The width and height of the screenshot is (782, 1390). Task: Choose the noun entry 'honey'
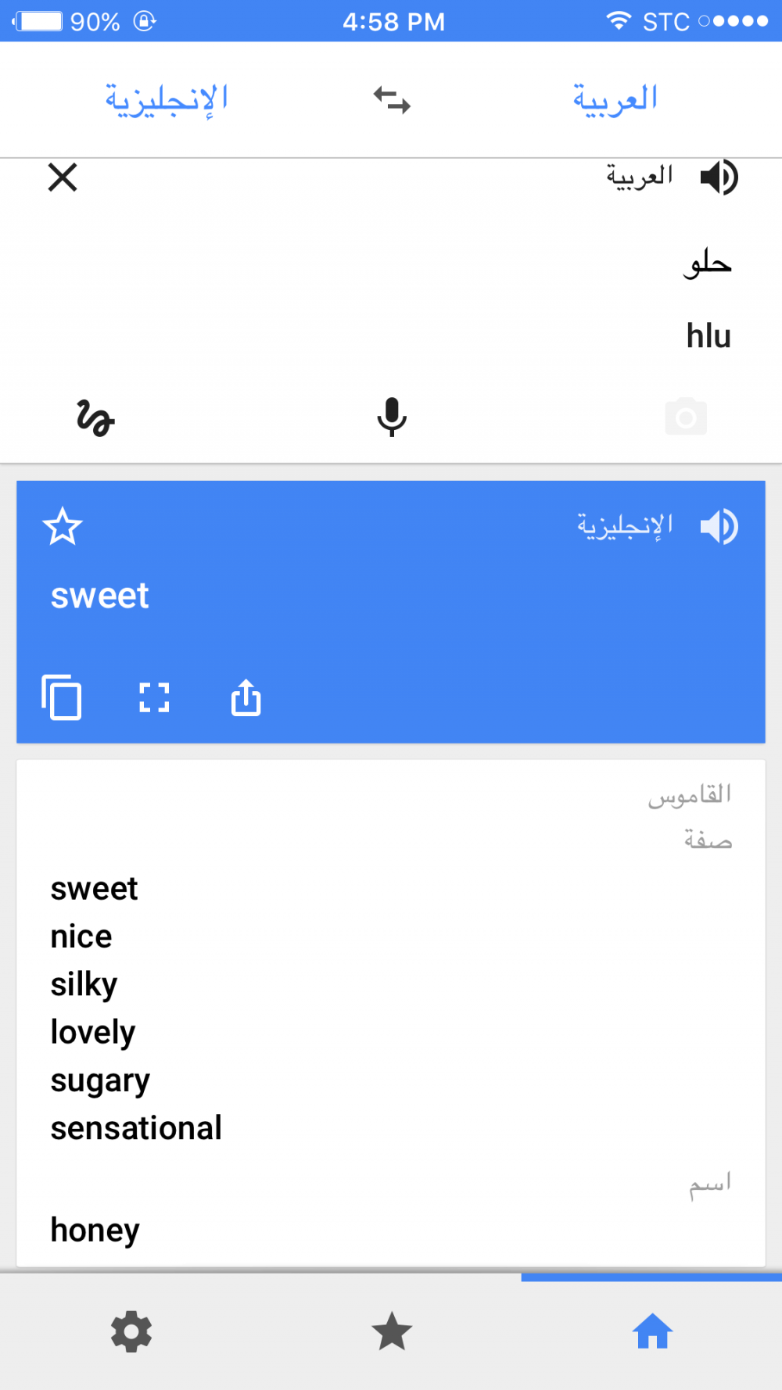95,1230
